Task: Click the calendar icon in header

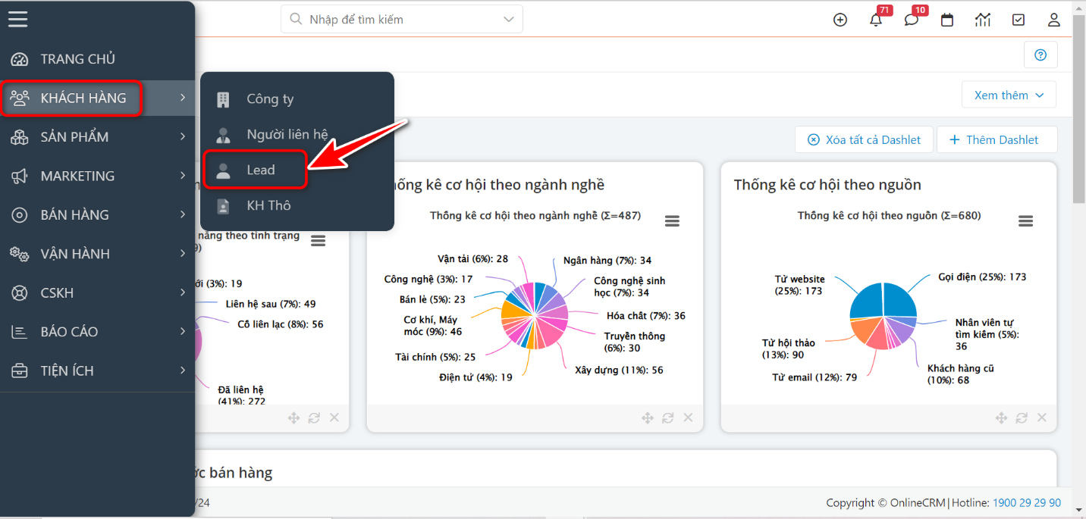Action: coord(947,20)
